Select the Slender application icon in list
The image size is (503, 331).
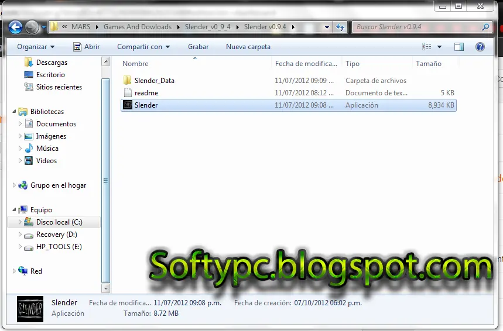[x=128, y=105]
